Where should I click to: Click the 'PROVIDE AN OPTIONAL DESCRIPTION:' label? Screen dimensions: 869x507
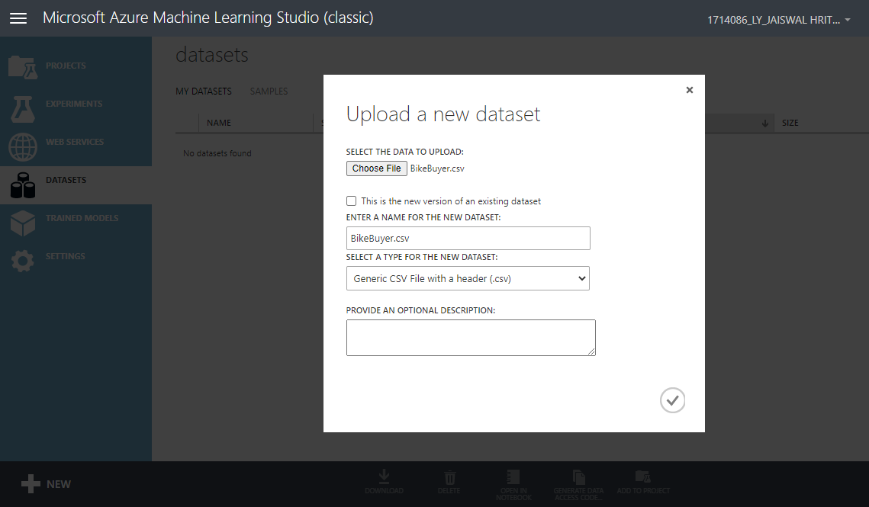pos(420,310)
